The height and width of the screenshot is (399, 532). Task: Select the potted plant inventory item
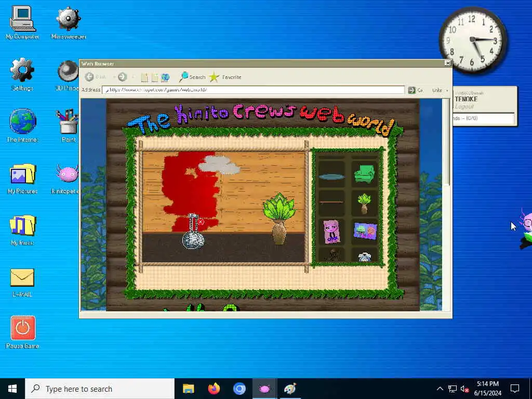click(x=364, y=204)
